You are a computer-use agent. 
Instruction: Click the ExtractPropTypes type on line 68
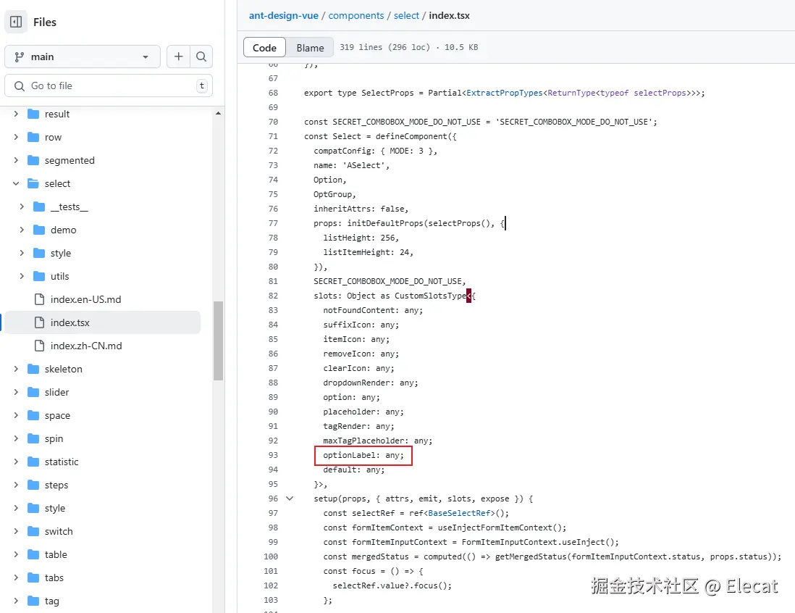505,93
